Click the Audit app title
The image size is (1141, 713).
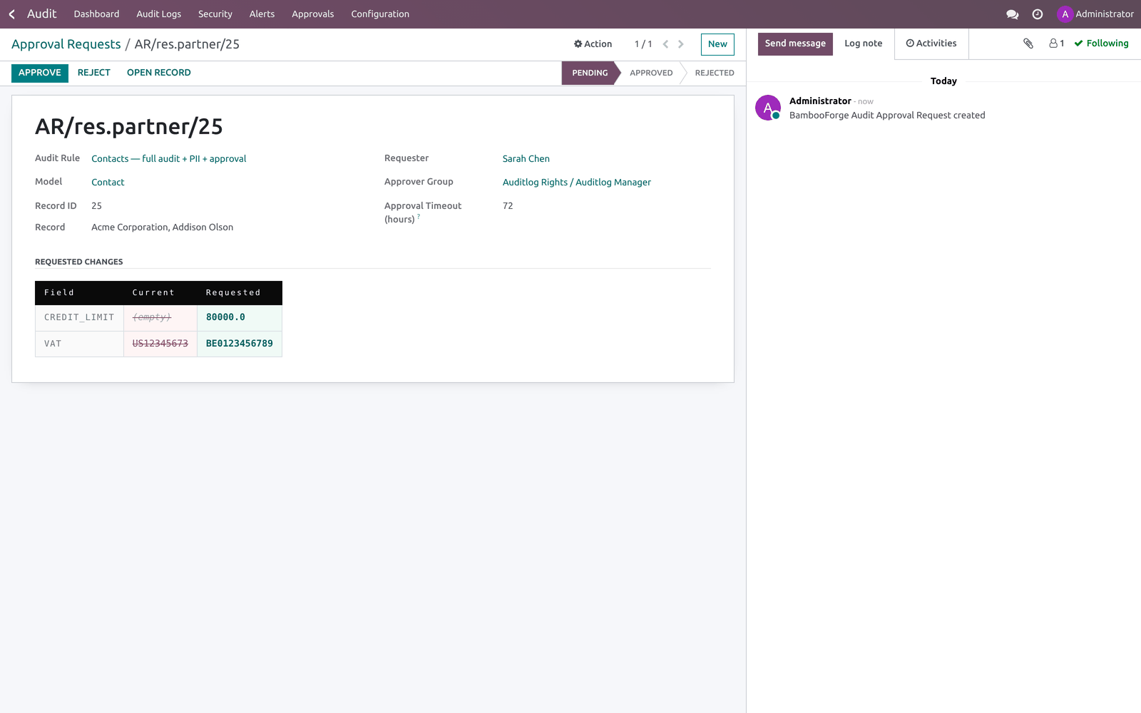point(42,14)
